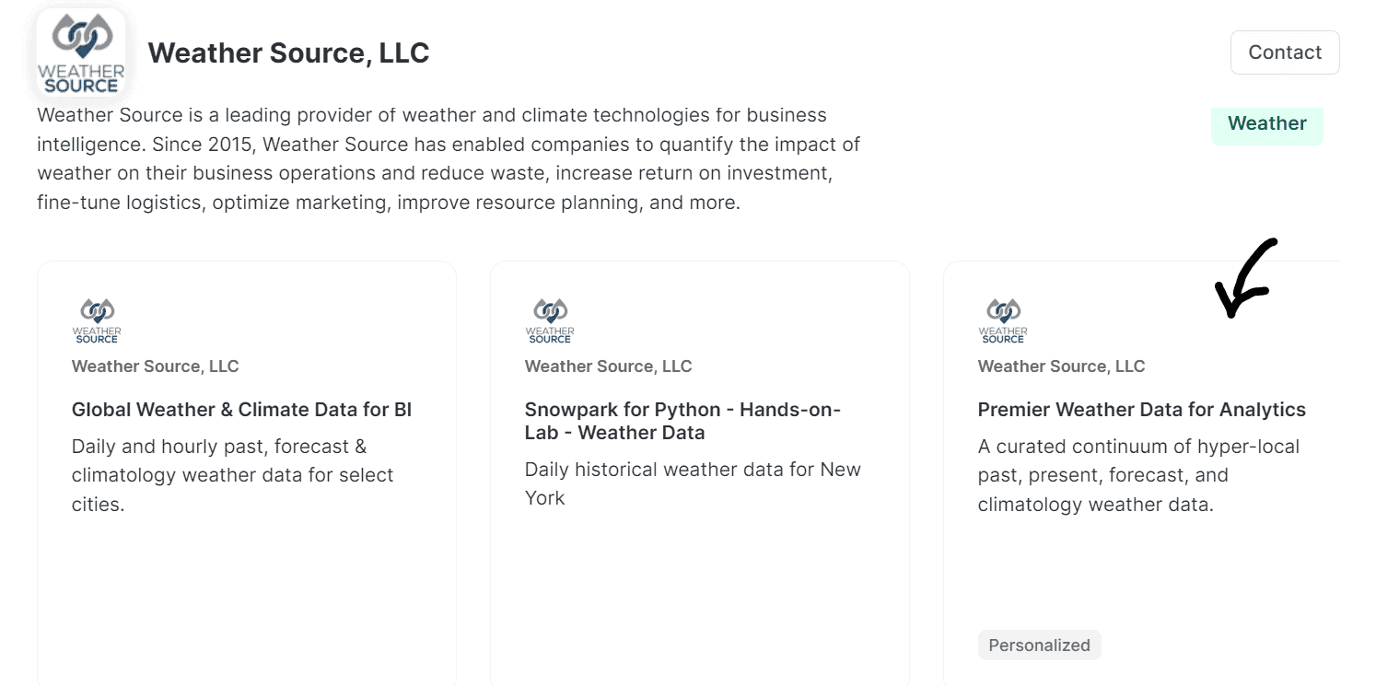Click the provider name on the Premier card

tap(1061, 366)
